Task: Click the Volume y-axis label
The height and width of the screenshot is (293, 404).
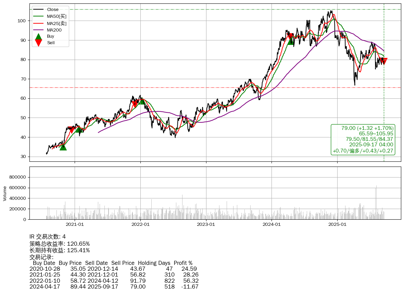Action: click(x=5, y=193)
